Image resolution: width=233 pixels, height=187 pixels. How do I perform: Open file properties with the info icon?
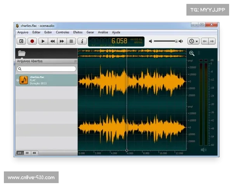tap(82, 41)
